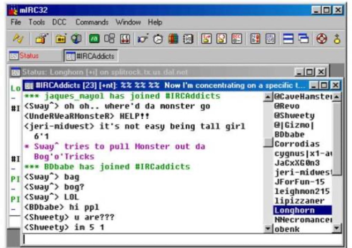Switch to the Status switchbar tab
The width and height of the screenshot is (352, 248).
click(x=35, y=56)
